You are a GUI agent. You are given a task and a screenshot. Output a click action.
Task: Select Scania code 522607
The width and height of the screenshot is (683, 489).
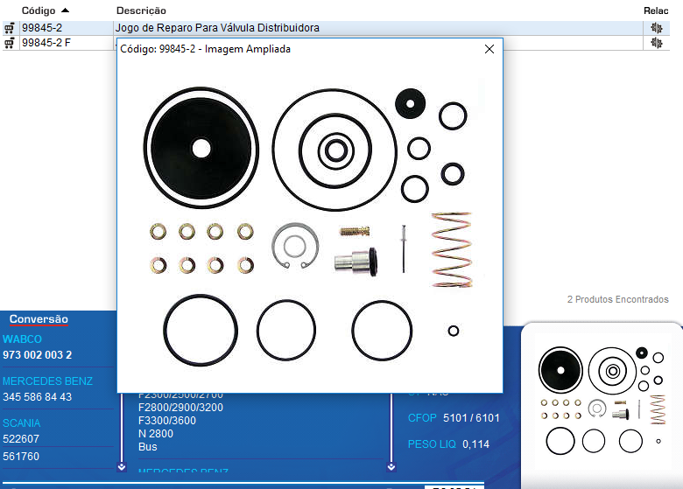pos(20,439)
